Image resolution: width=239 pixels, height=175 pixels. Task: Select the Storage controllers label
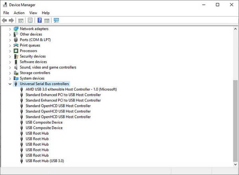[35, 73]
